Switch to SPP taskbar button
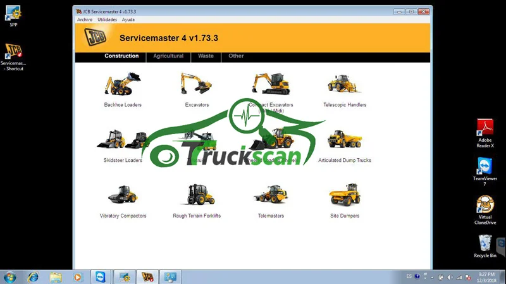This screenshot has height=284, width=506. [x=124, y=277]
